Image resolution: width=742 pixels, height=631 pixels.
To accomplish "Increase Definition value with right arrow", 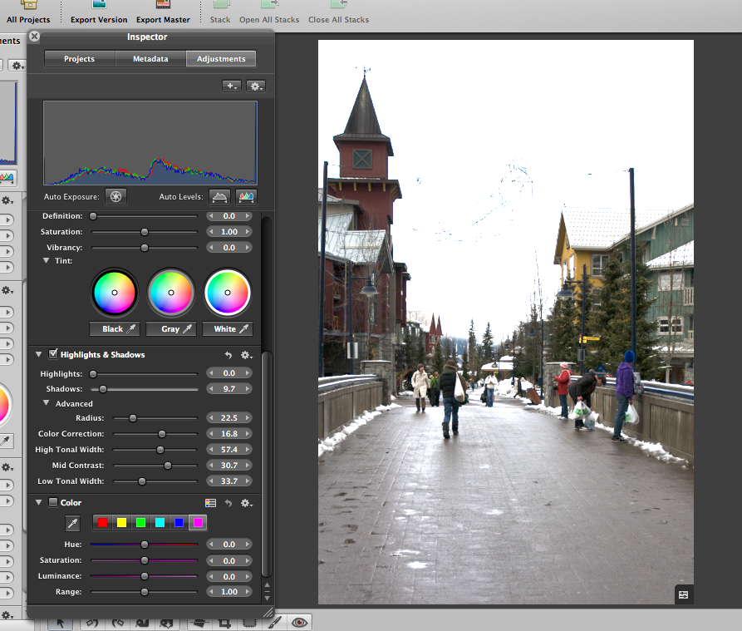I will 248,216.
